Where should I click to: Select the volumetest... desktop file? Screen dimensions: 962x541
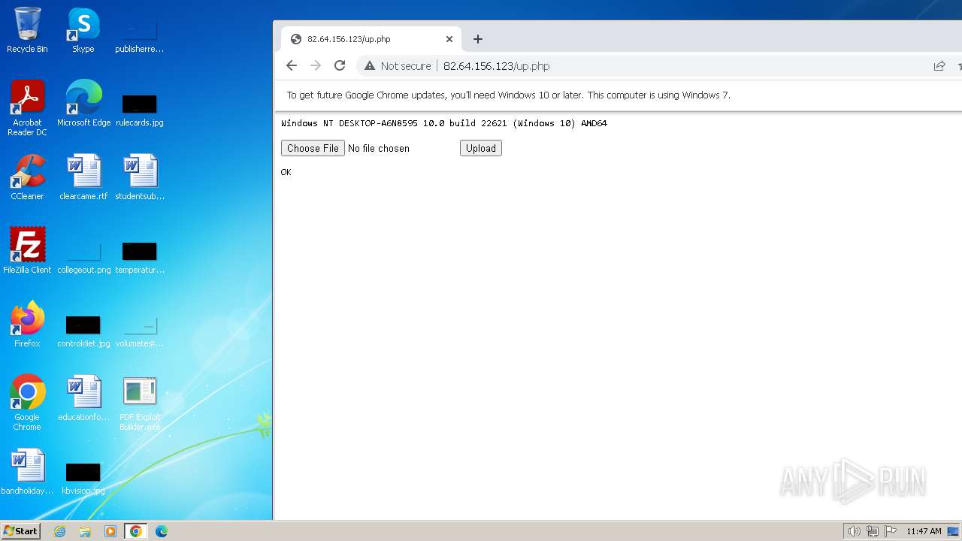[140, 330]
